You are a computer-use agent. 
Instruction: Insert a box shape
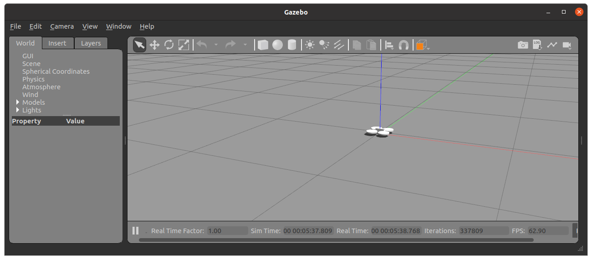(x=263, y=45)
